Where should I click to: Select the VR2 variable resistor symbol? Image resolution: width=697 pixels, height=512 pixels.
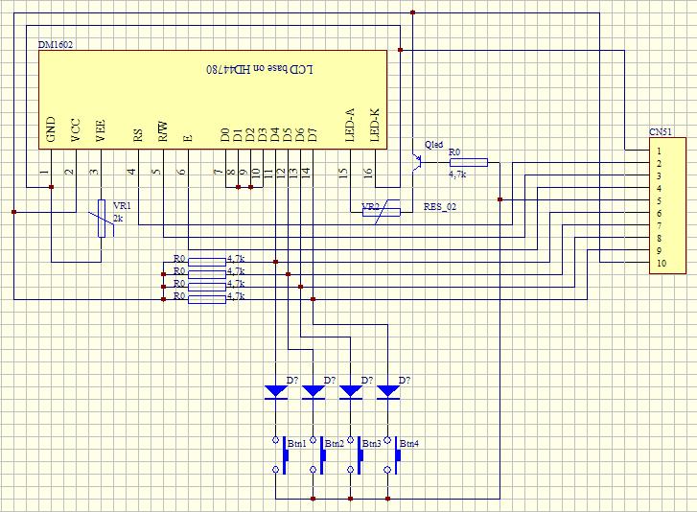click(382, 212)
